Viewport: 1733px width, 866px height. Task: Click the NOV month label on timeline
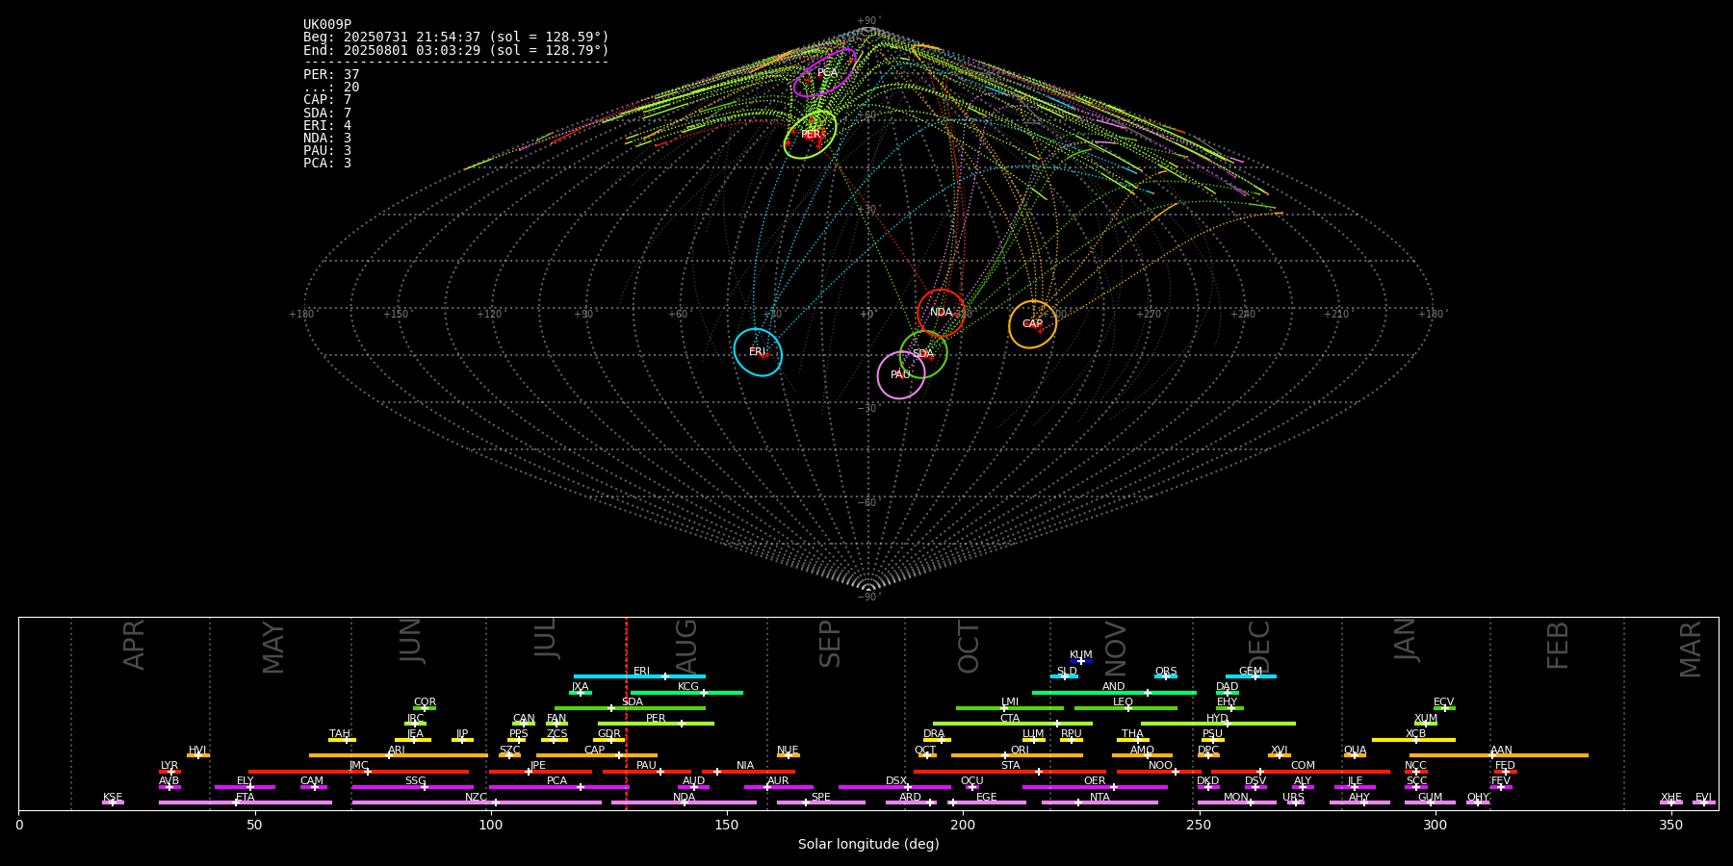[1115, 649]
